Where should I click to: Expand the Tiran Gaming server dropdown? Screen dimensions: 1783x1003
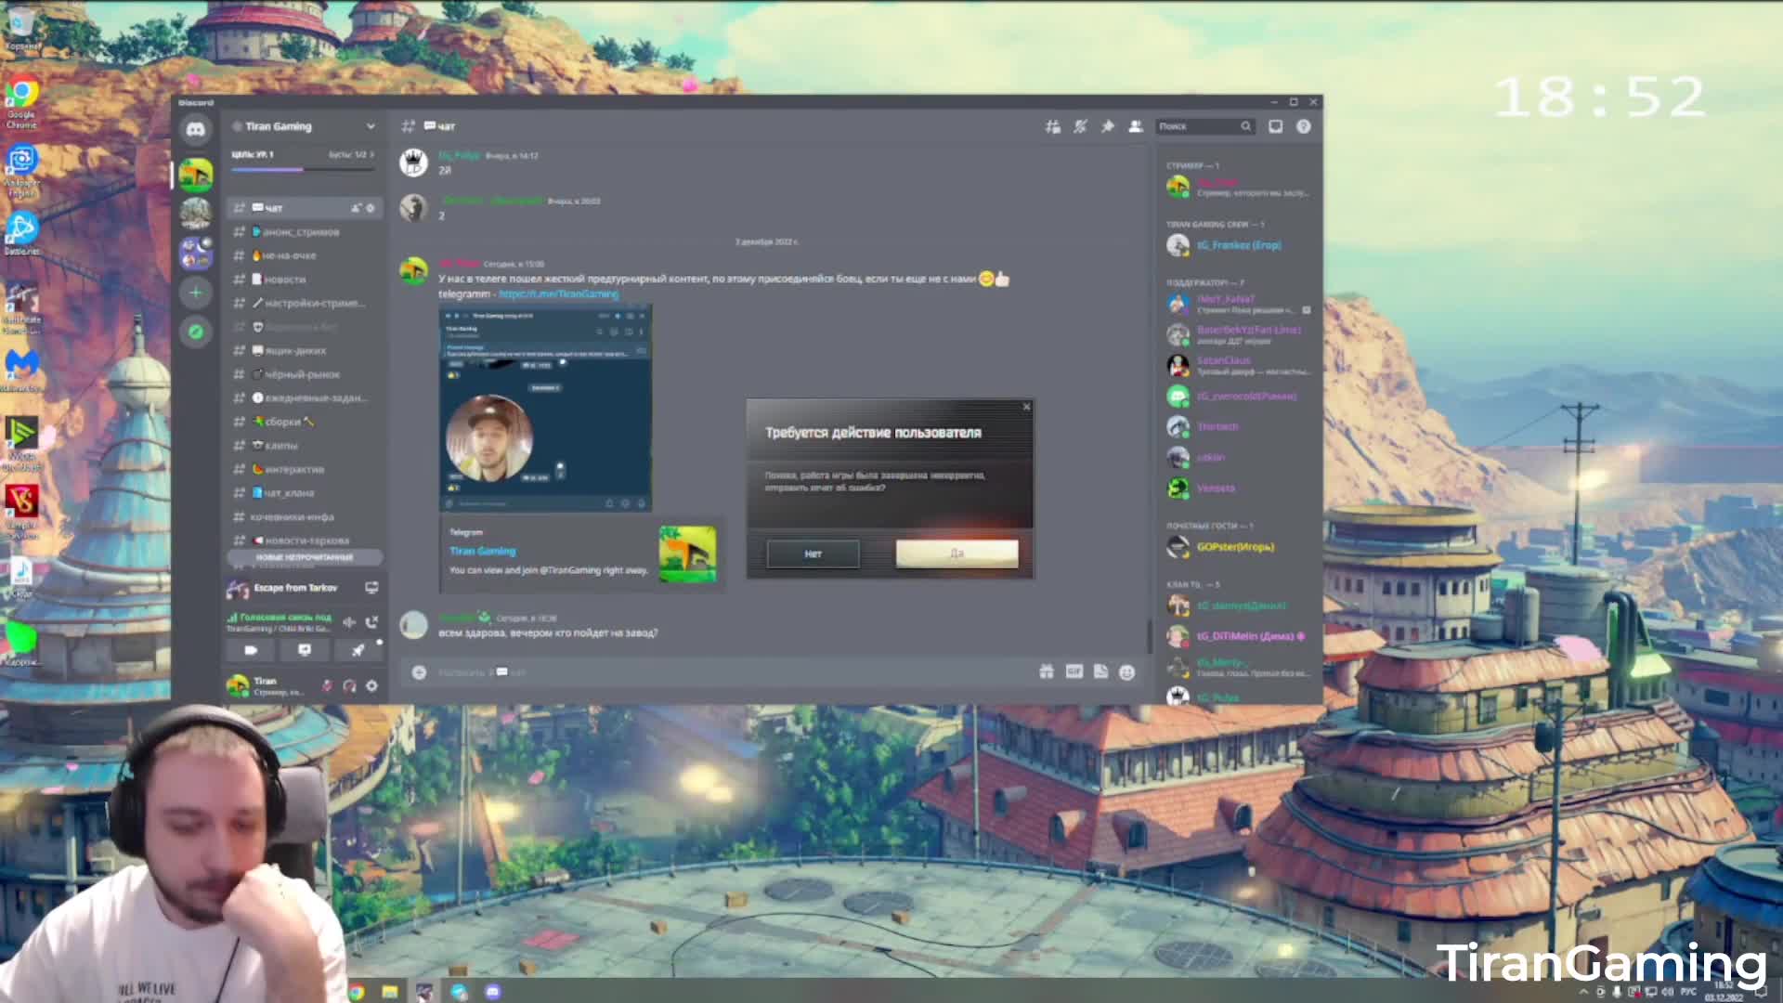pos(371,126)
